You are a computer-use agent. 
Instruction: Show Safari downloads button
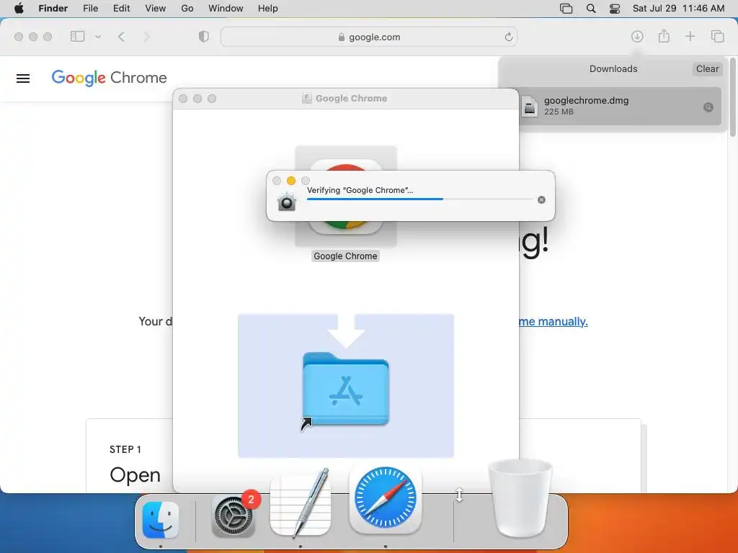[637, 36]
